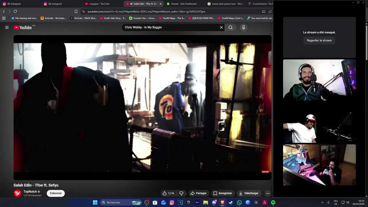
Task: Switch to the kanye west yeezus tour tab
Action: [225, 4]
